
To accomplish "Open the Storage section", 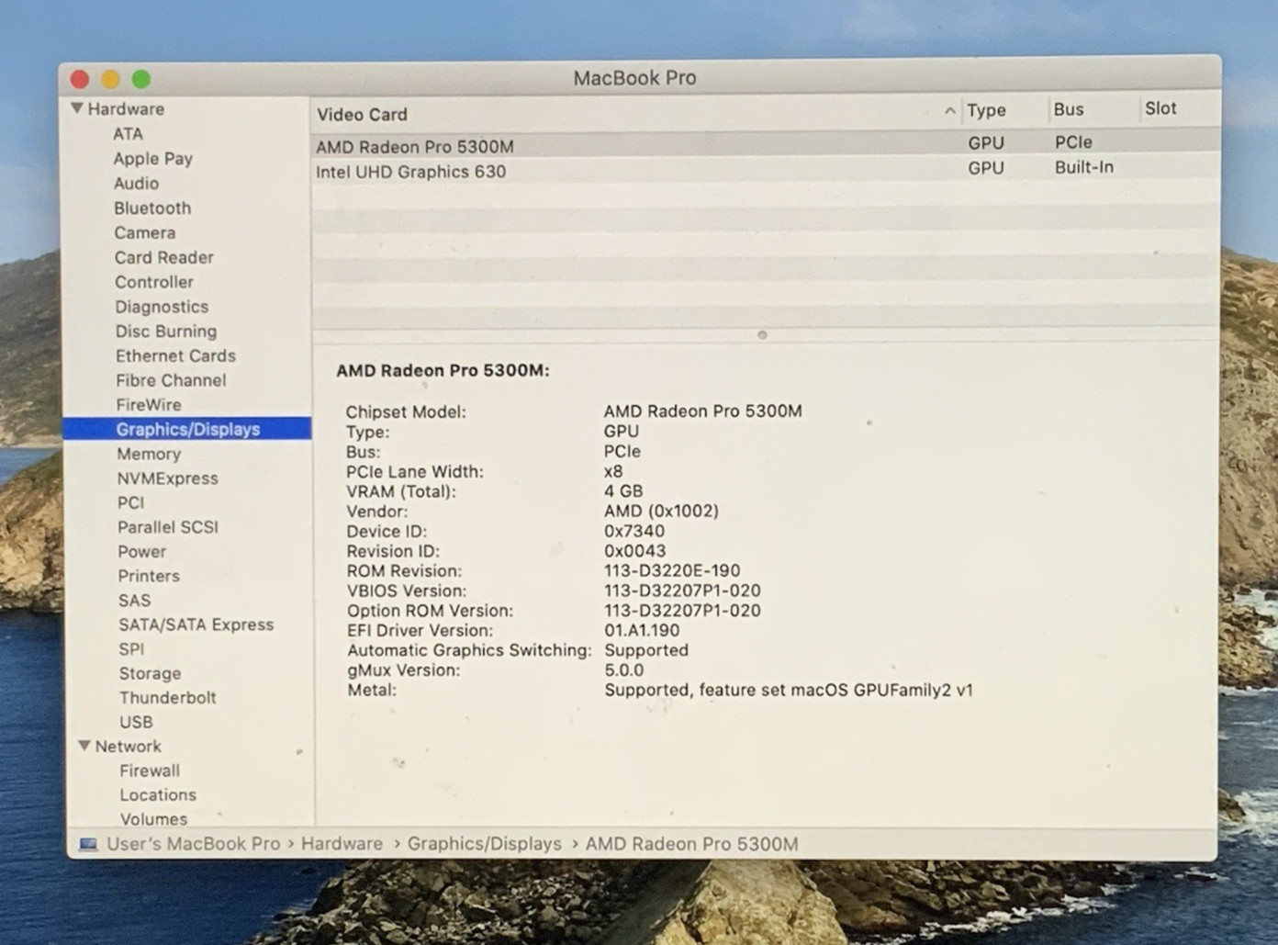I will tap(150, 674).
